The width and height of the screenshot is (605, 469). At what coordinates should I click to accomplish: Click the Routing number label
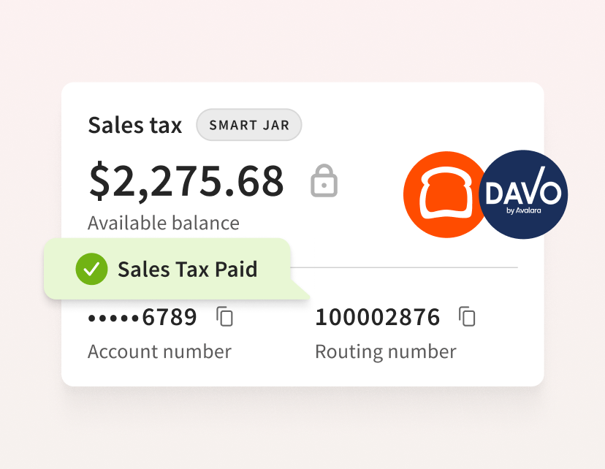click(x=386, y=352)
